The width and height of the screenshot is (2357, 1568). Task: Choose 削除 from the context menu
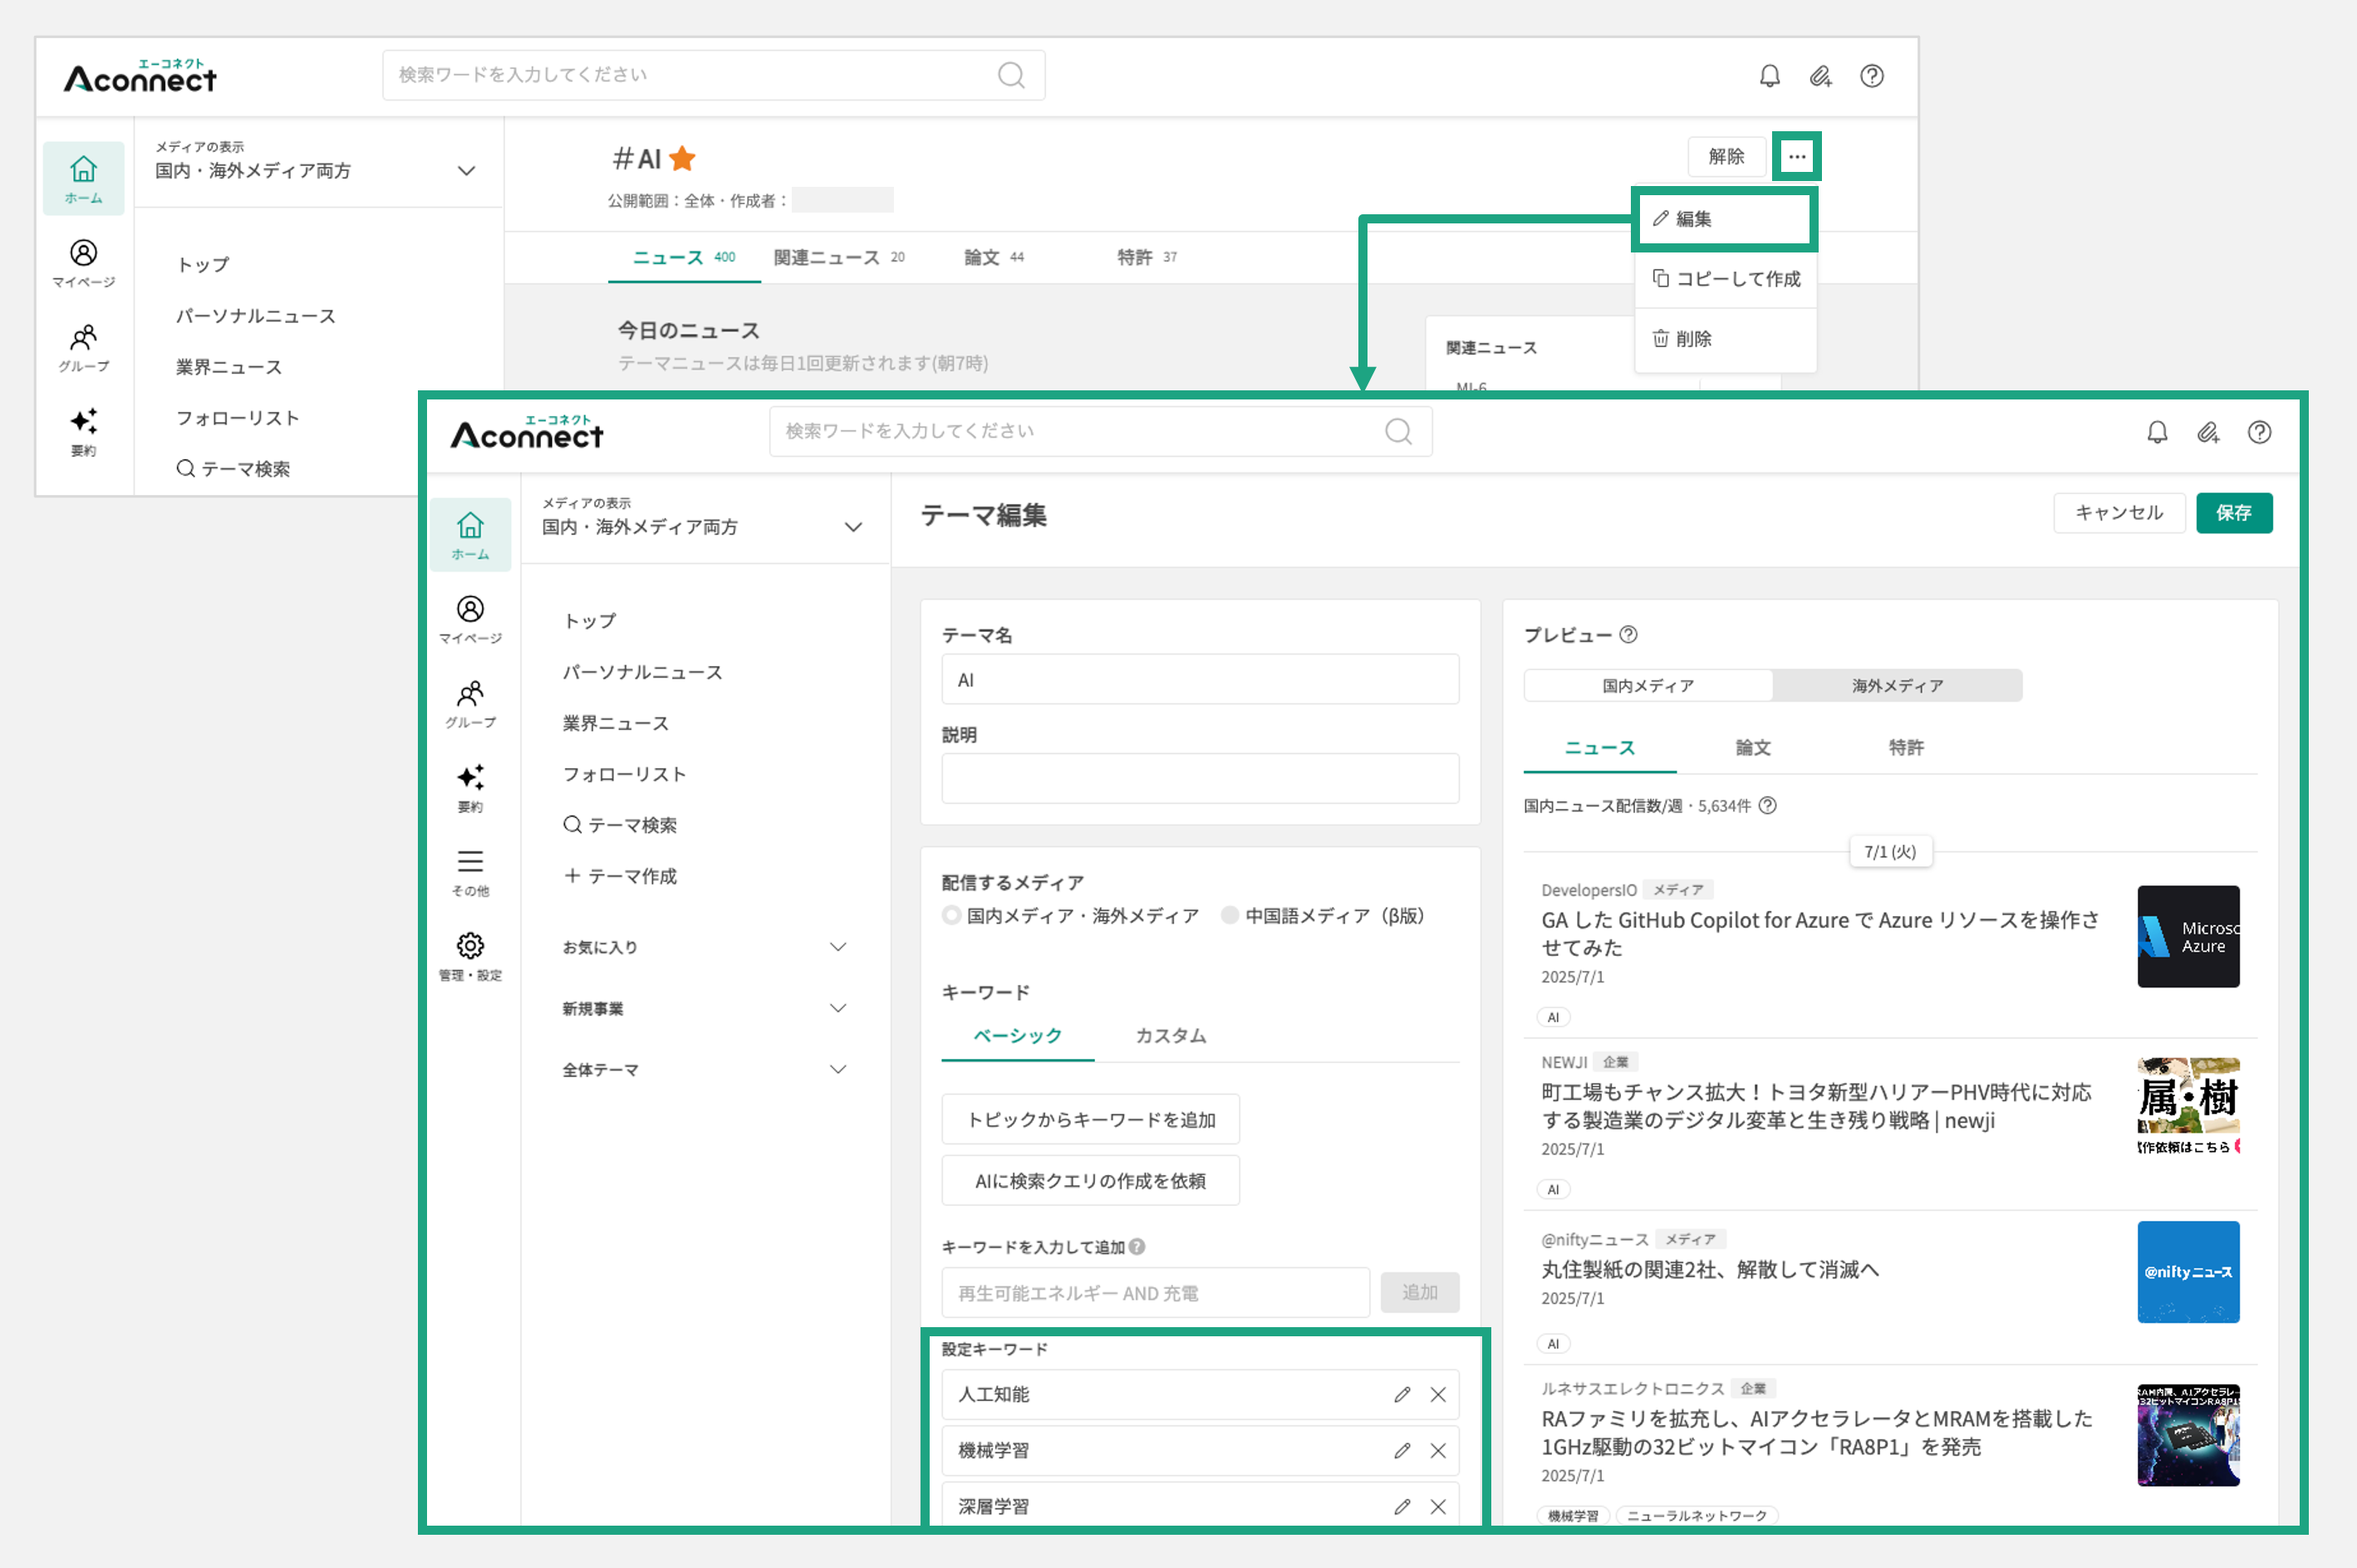tap(1726, 339)
